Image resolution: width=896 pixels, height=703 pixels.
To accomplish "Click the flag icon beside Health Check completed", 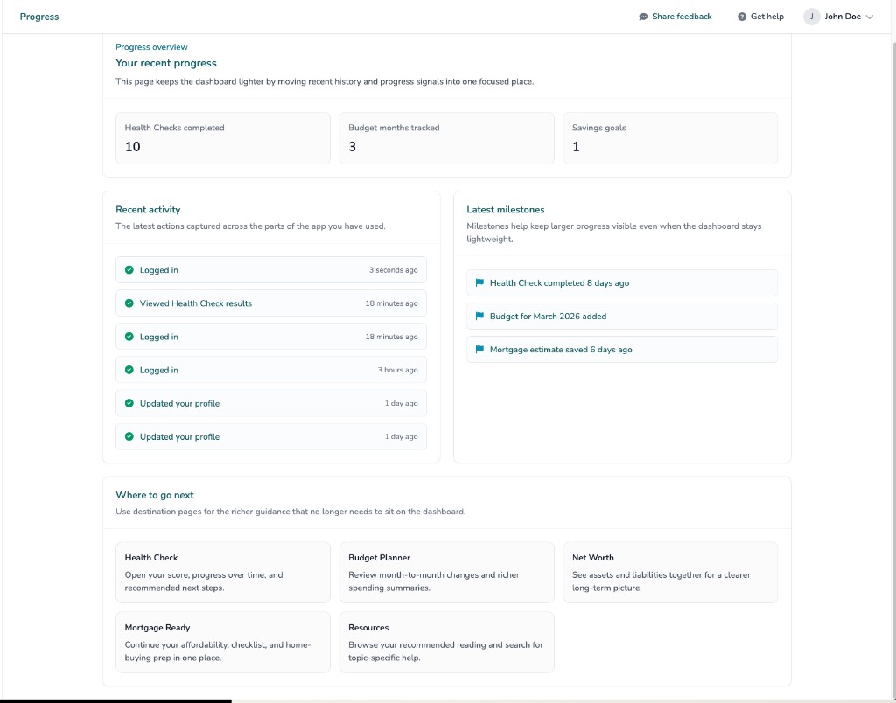I will click(x=479, y=283).
